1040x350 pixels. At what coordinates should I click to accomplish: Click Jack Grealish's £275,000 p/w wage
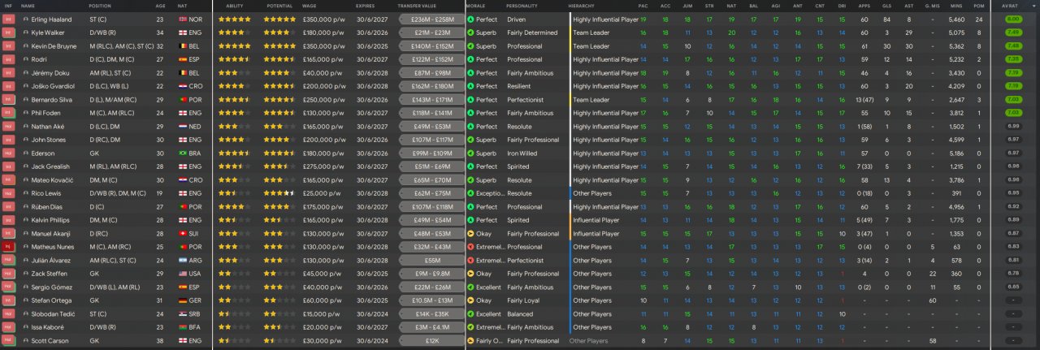pos(323,166)
